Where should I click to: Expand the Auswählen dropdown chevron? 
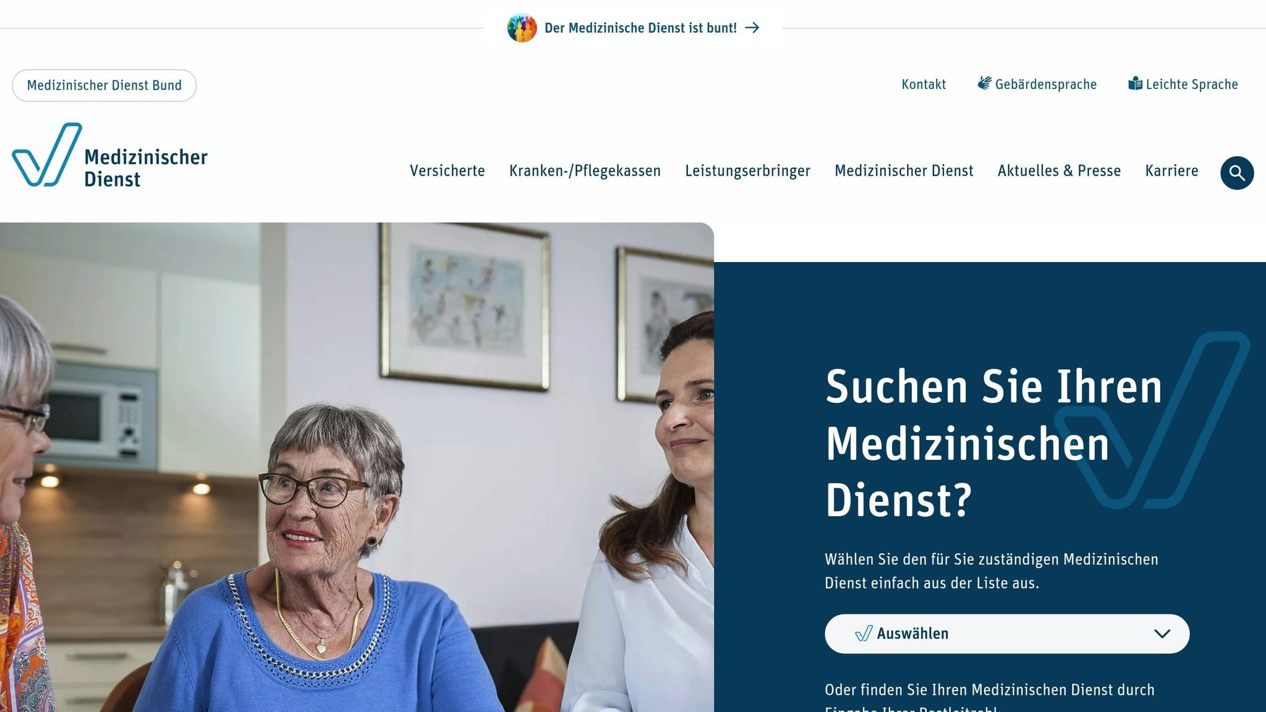coord(1162,634)
